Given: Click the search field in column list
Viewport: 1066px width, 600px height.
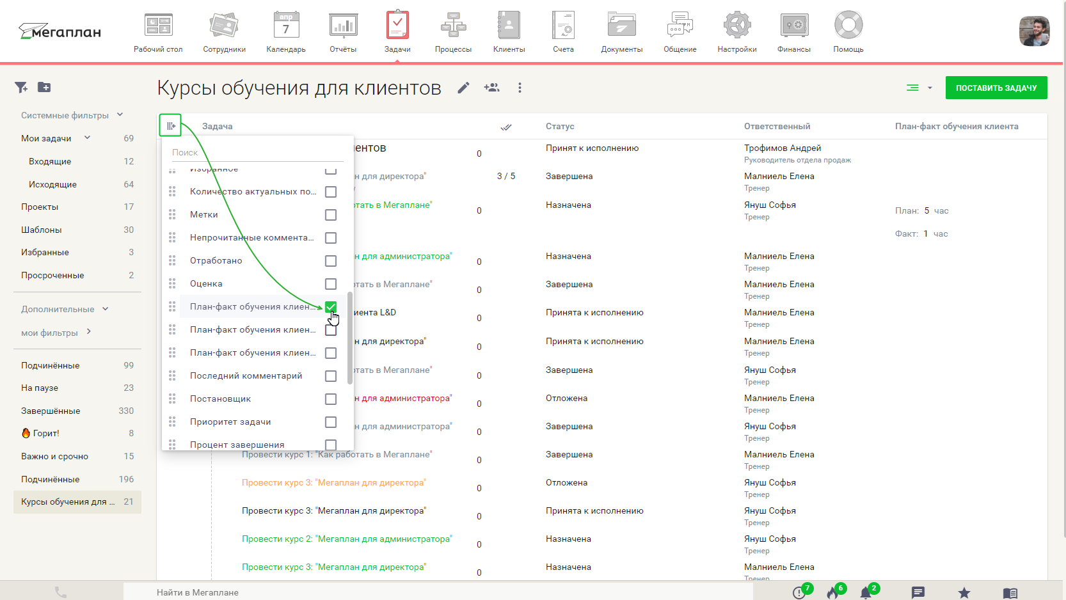Looking at the screenshot, I should pos(257,152).
